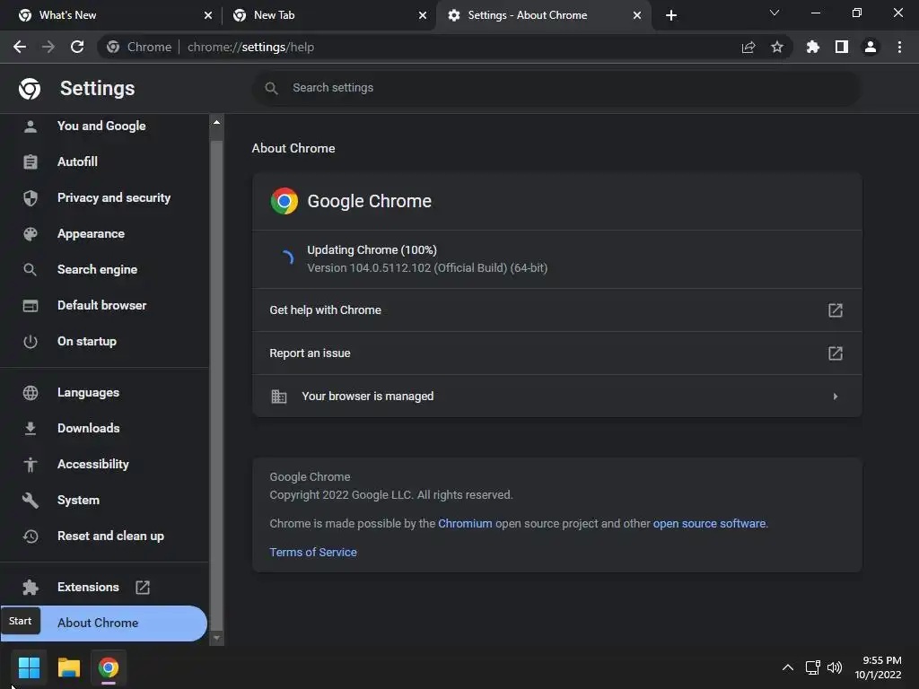Viewport: 919px width, 689px height.
Task: Open Default browser section
Action: [103, 305]
